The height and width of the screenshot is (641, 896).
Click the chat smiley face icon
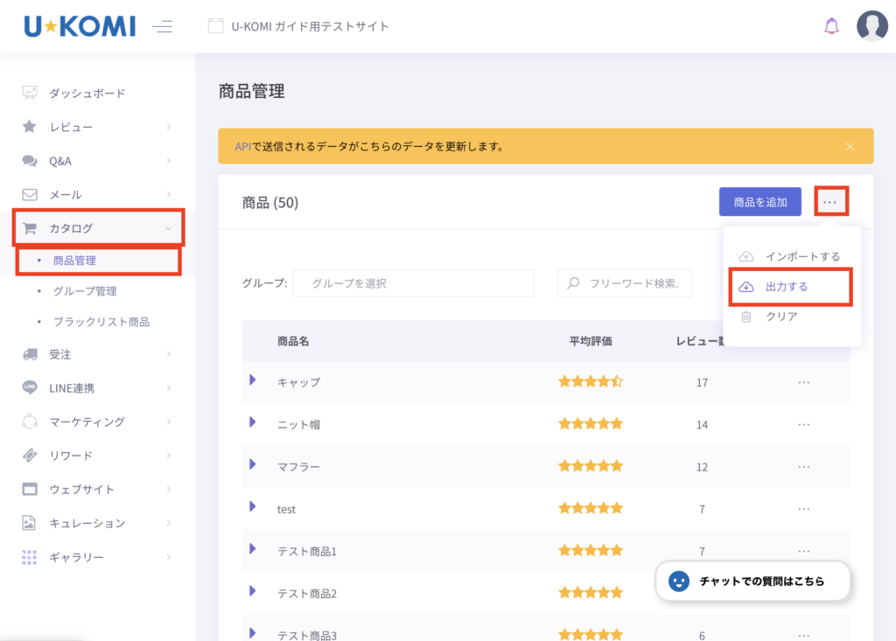click(x=677, y=581)
